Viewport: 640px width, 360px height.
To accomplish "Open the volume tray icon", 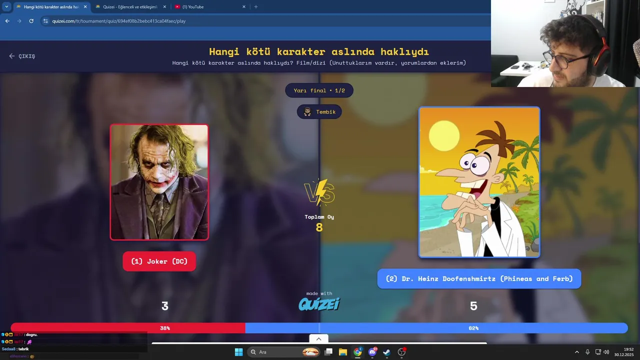I will click(x=606, y=352).
